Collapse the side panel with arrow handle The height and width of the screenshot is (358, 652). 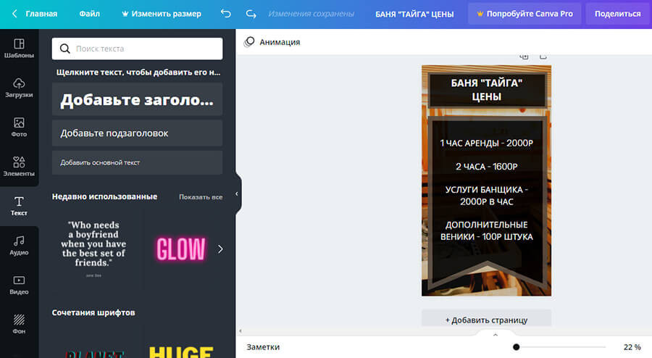pyautogui.click(x=237, y=194)
